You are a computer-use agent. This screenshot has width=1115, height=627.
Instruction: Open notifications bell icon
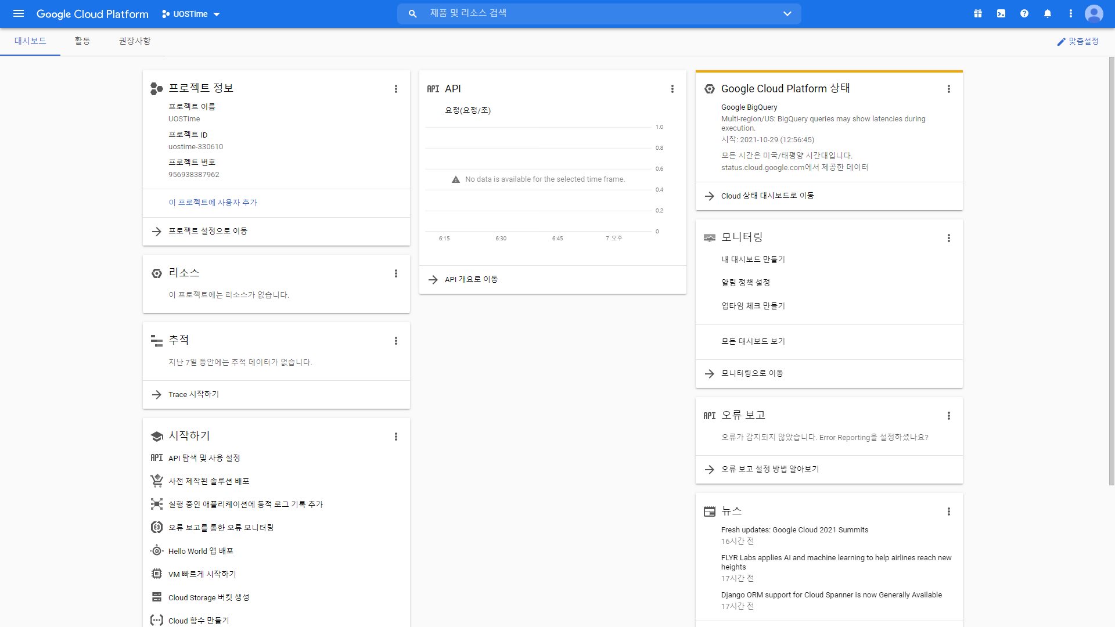pos(1048,13)
